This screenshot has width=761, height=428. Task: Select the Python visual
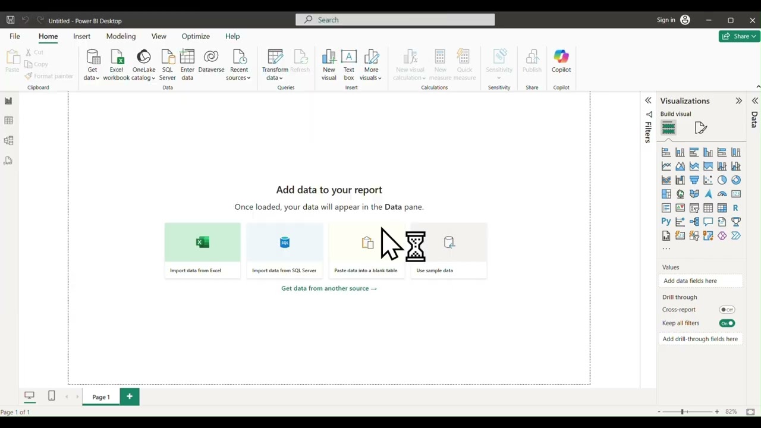click(666, 222)
